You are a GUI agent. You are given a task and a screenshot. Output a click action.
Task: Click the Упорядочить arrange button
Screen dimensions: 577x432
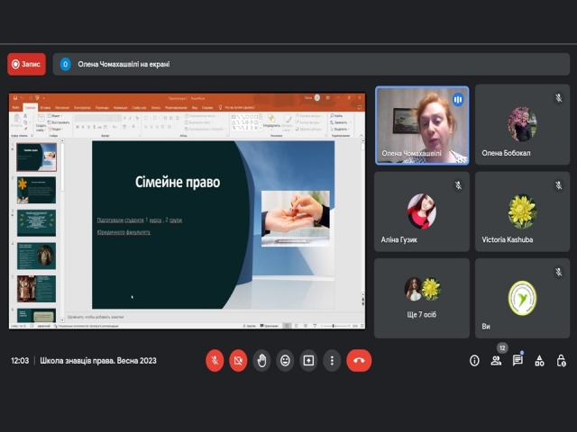click(x=271, y=121)
